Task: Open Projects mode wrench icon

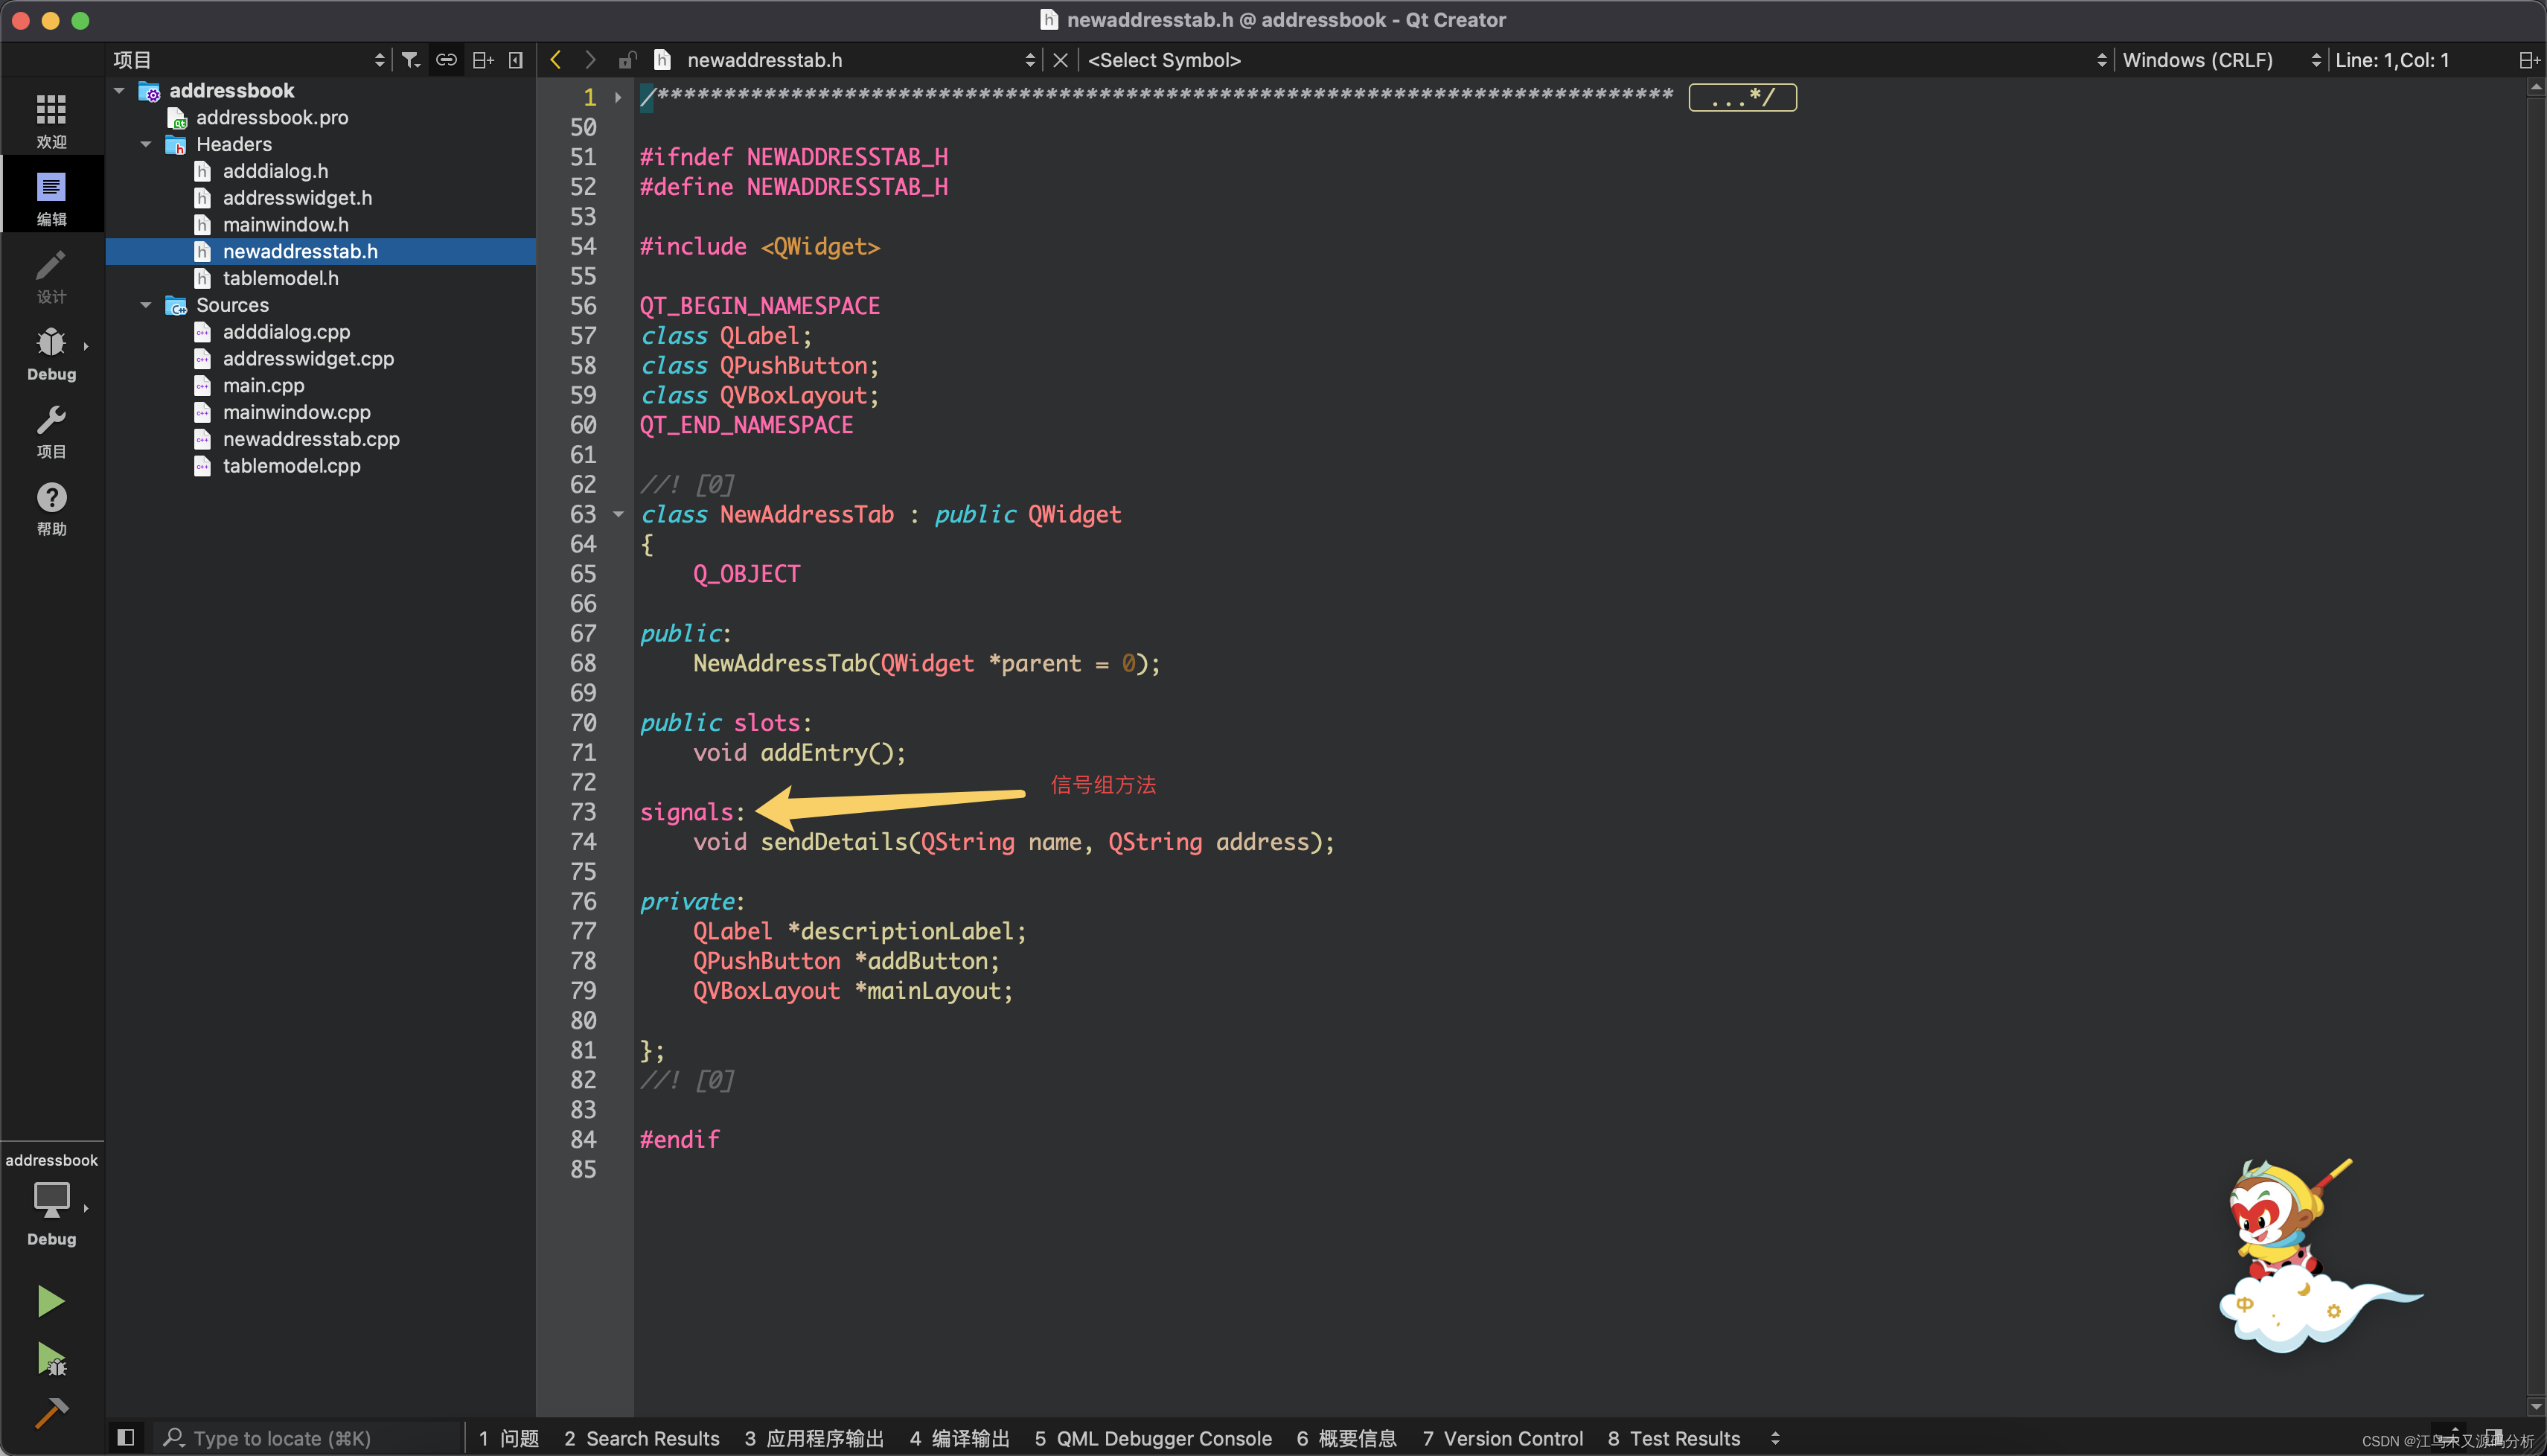Action: pyautogui.click(x=51, y=421)
